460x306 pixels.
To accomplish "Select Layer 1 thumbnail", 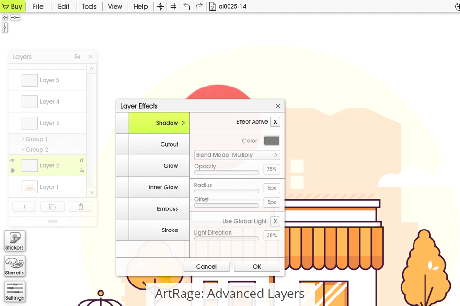I will pos(30,187).
